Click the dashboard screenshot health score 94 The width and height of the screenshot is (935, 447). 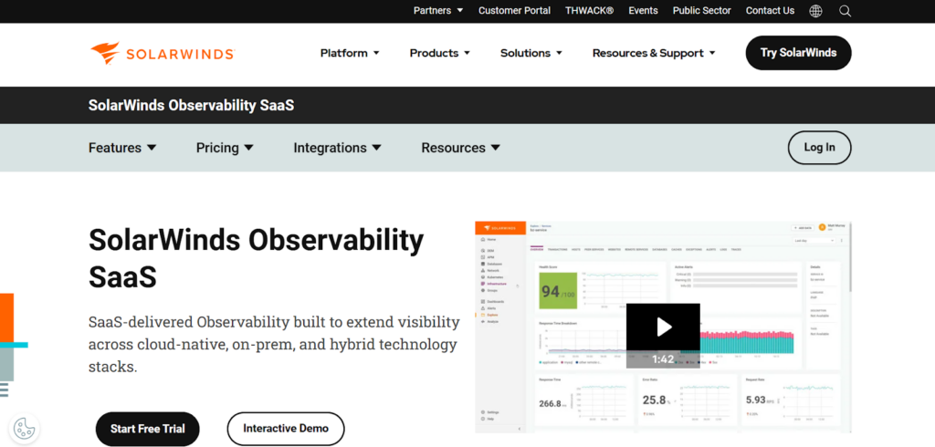[x=559, y=291]
